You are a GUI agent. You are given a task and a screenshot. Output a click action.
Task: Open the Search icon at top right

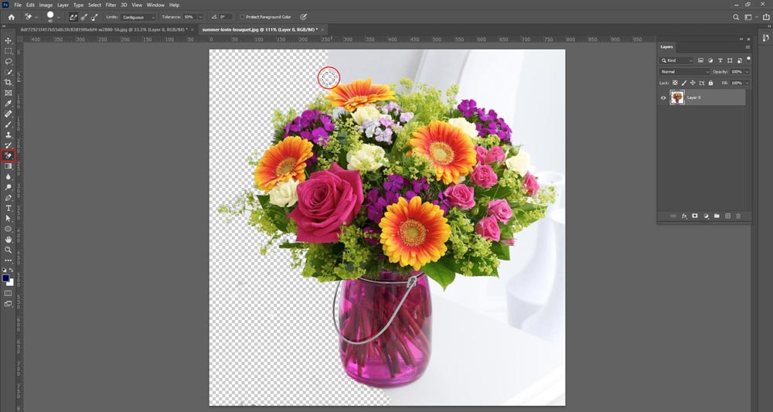(x=736, y=17)
